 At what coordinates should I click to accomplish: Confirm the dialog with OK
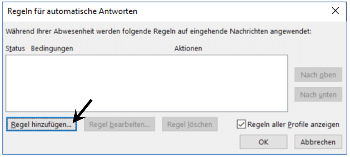pos(263,142)
